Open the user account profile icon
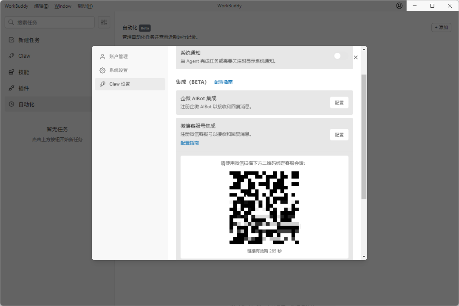 [x=399, y=6]
